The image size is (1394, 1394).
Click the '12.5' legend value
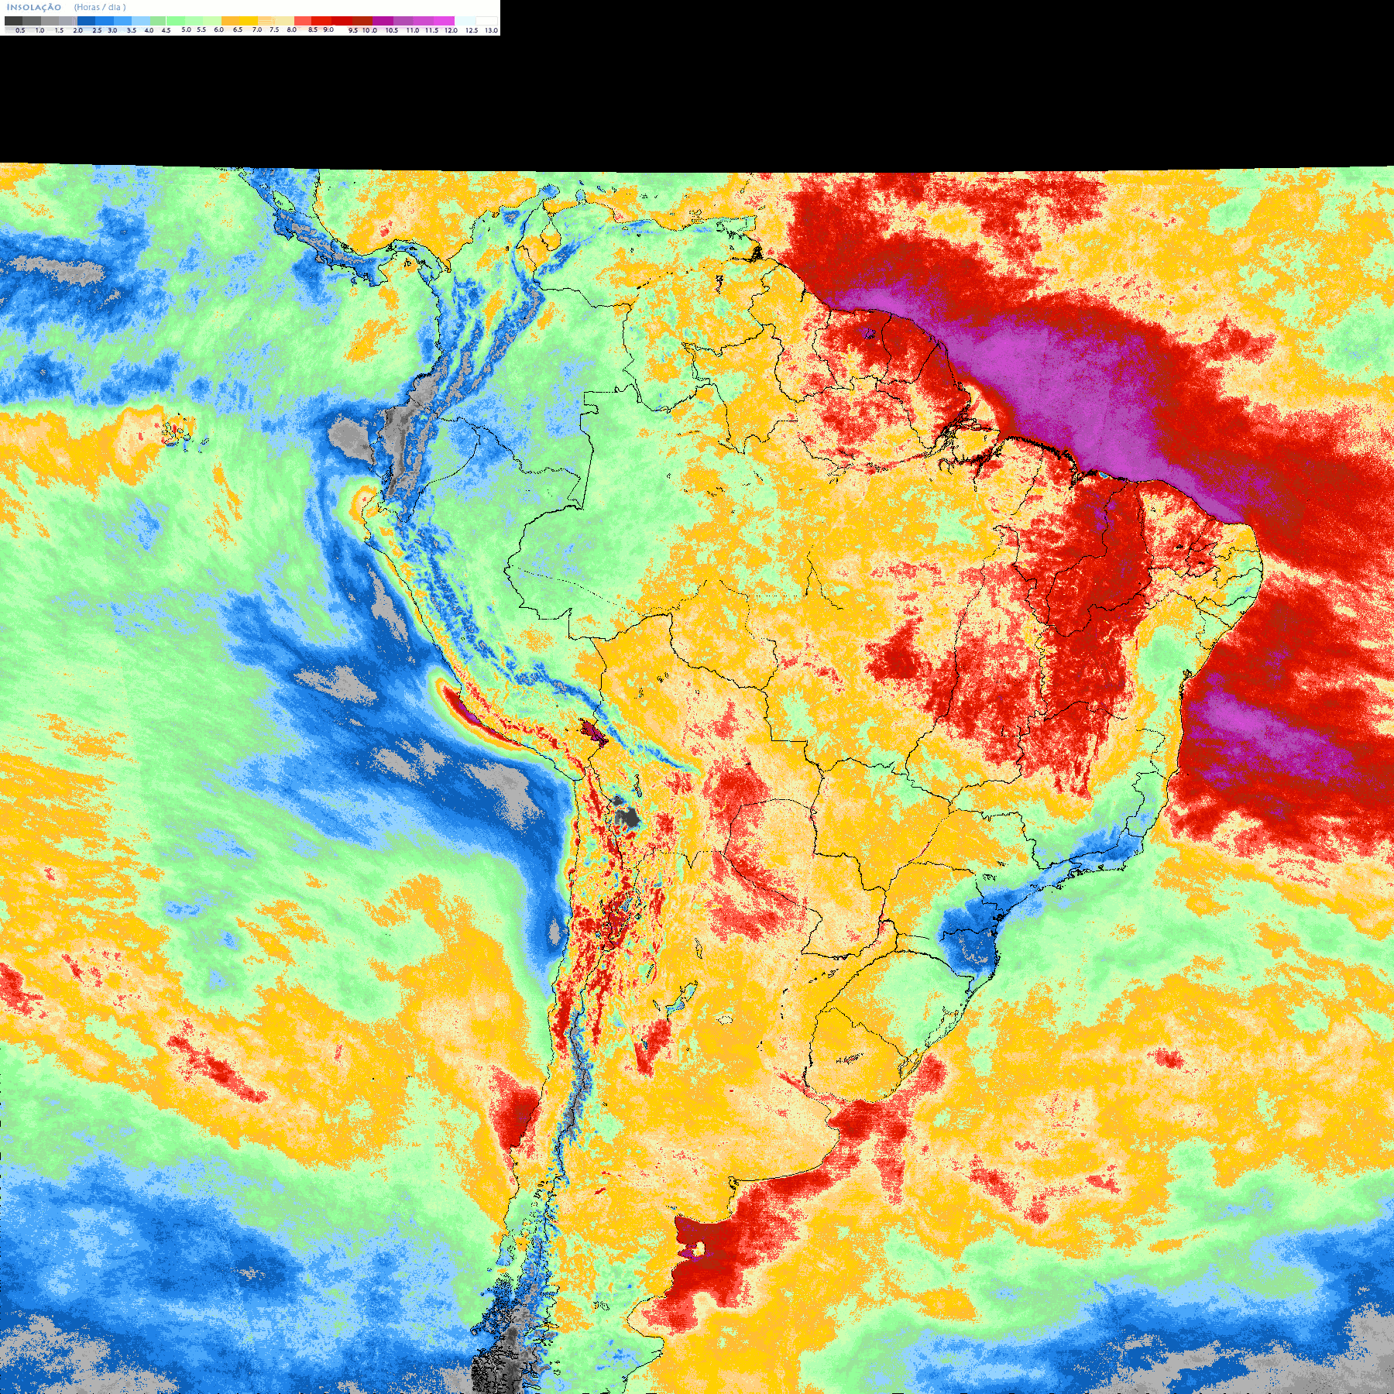pos(472,30)
